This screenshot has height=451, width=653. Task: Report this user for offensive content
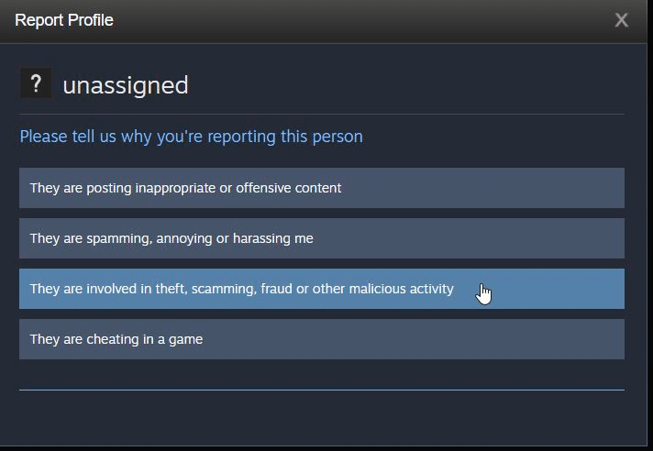(322, 188)
